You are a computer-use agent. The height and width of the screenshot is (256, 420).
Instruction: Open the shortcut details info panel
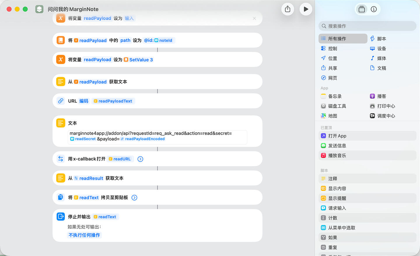pyautogui.click(x=374, y=9)
